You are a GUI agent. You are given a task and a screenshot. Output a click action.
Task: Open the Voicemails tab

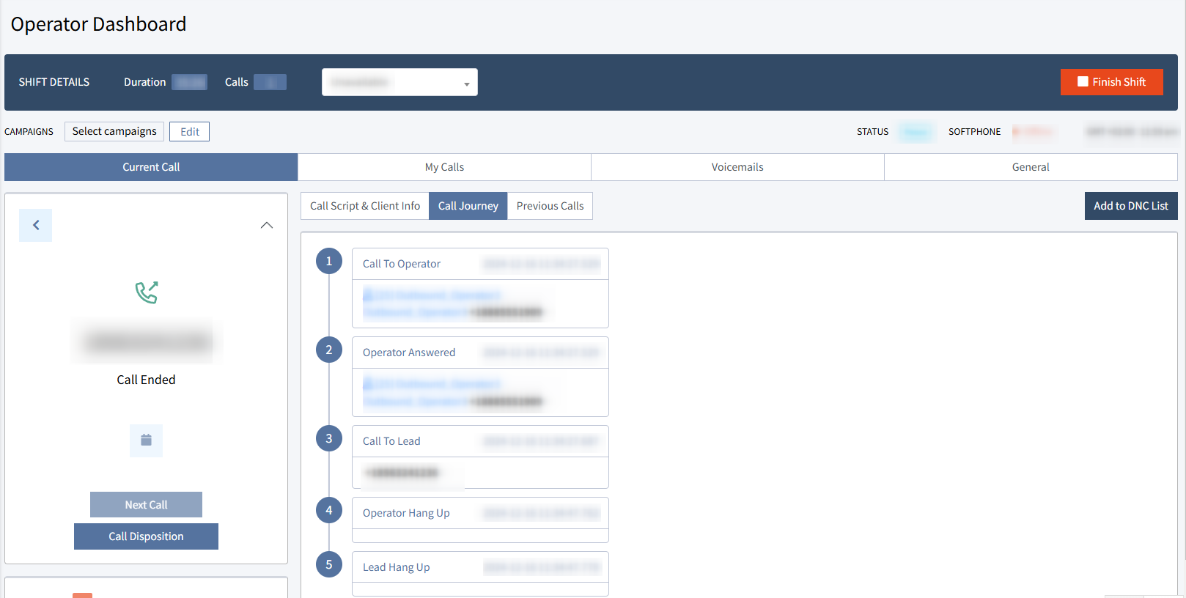(x=737, y=167)
